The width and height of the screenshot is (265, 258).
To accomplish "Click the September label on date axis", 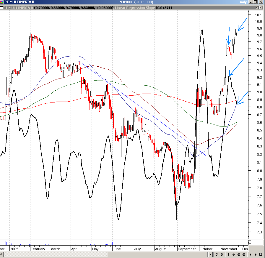I will [187, 249].
